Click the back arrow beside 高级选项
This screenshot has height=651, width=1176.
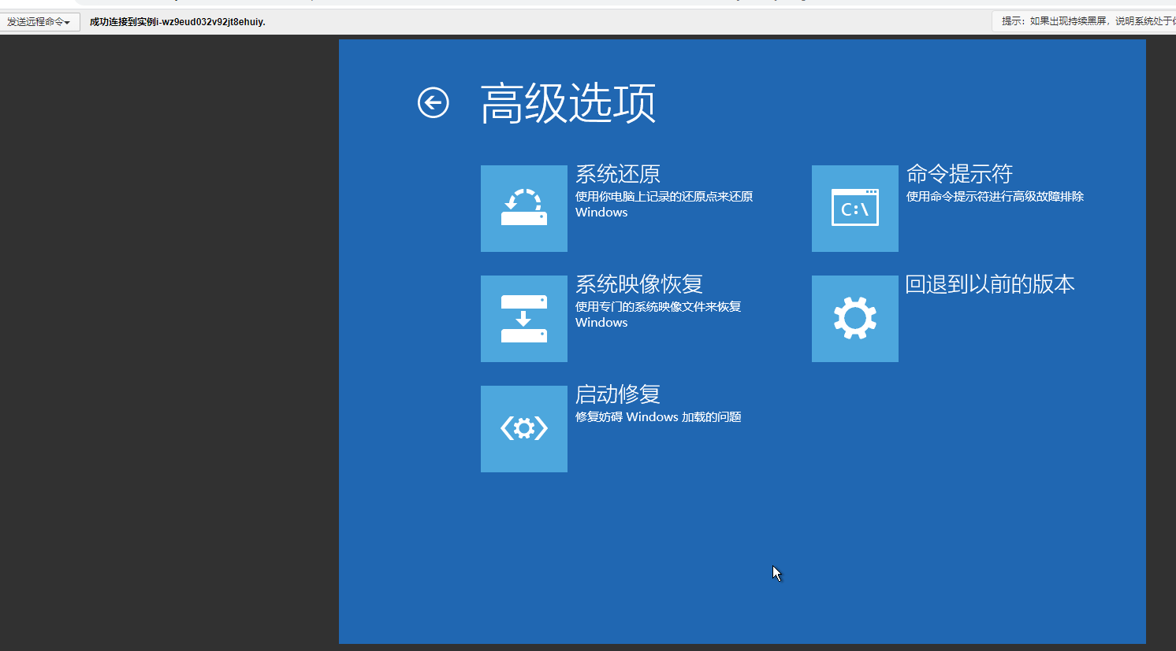point(433,102)
